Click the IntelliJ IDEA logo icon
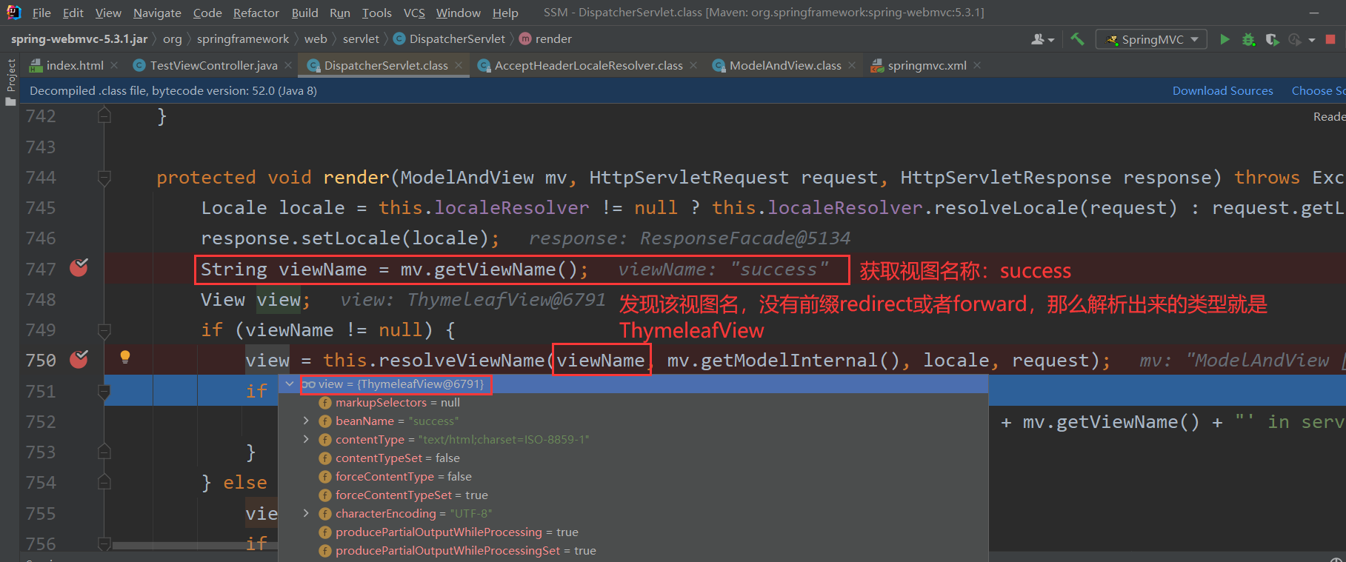The height and width of the screenshot is (562, 1346). tap(13, 13)
